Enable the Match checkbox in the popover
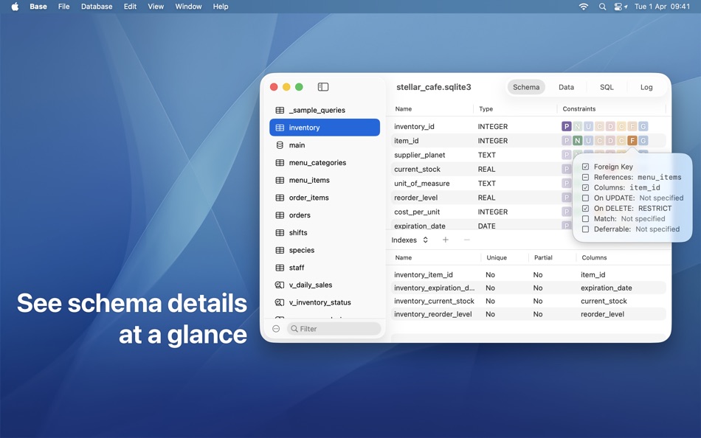This screenshot has height=438, width=701. pos(584,218)
